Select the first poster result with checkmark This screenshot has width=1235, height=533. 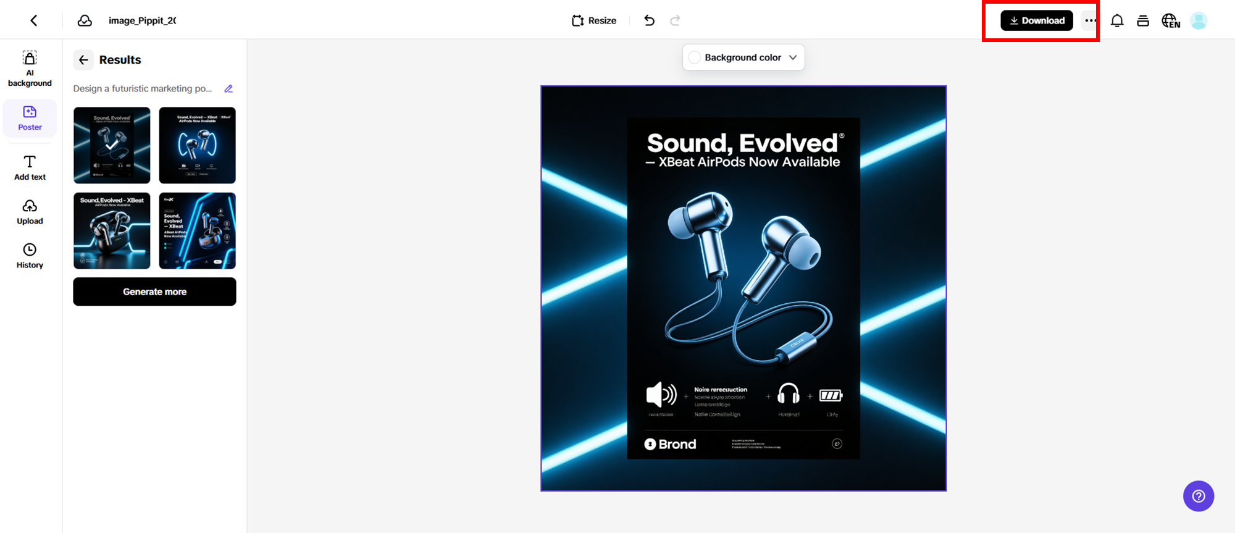112,145
